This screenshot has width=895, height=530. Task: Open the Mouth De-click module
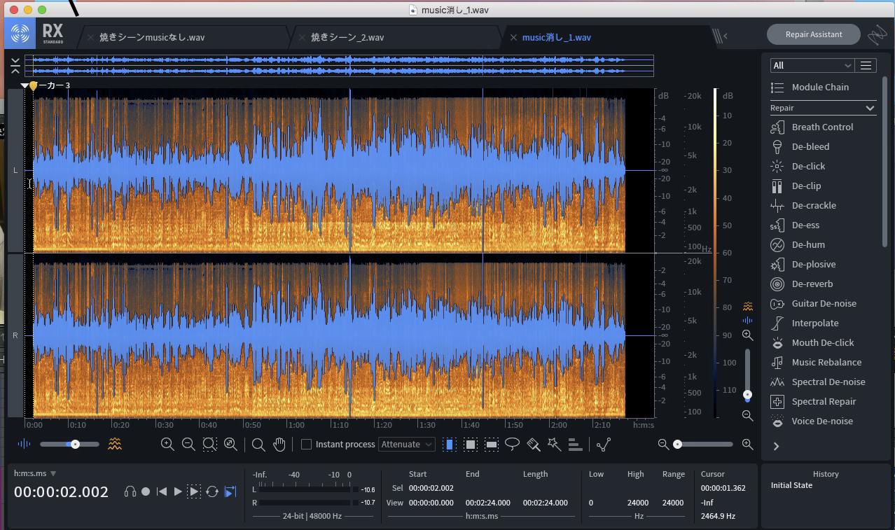point(823,342)
